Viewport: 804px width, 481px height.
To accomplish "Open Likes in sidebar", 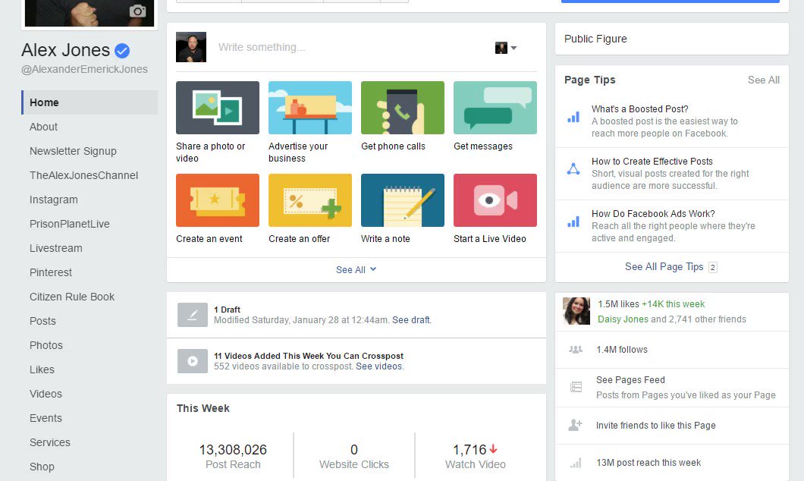I will point(42,369).
